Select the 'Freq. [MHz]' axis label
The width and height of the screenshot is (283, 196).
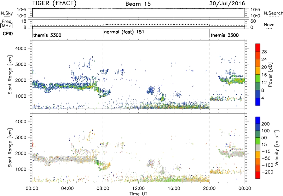tap(6, 24)
